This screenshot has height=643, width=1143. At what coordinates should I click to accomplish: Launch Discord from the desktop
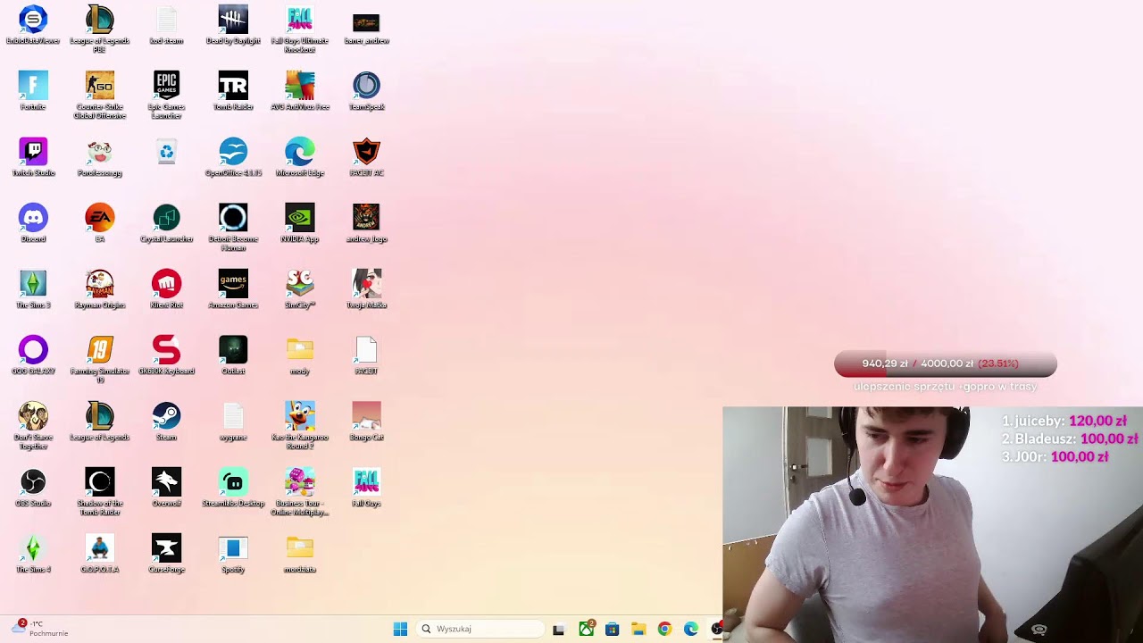tap(33, 218)
